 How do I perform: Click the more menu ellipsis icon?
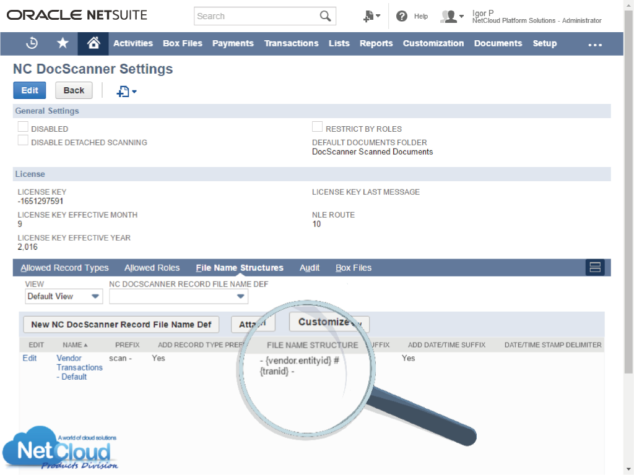pyautogui.click(x=595, y=45)
